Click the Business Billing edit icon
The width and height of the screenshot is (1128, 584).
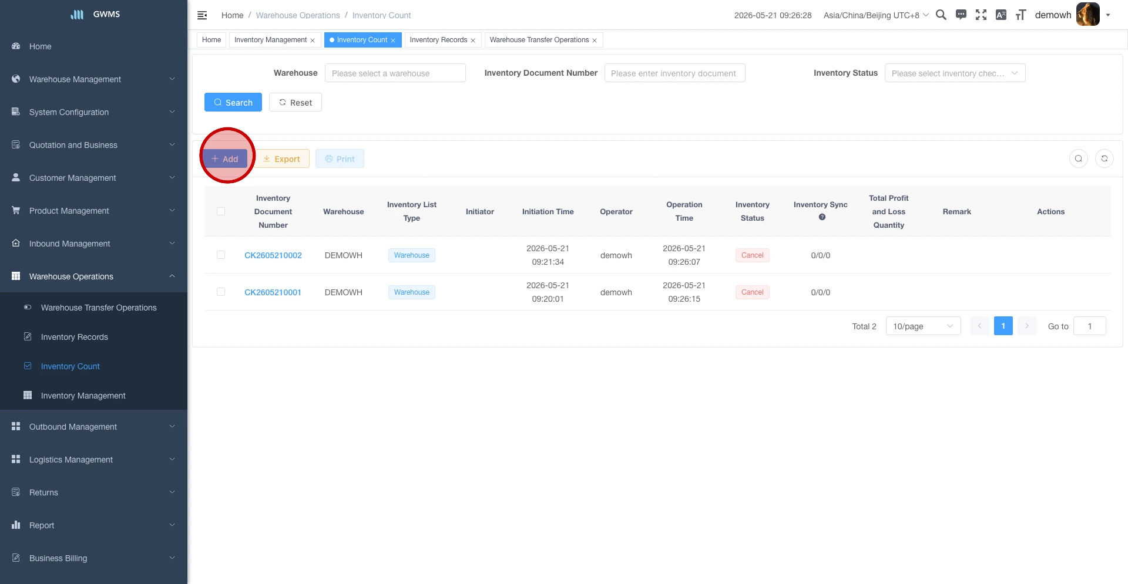16,558
